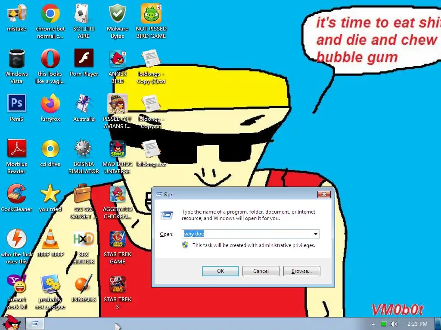This screenshot has height=330, width=441.
Task: Click the Run taskbar button
Action: (35, 324)
